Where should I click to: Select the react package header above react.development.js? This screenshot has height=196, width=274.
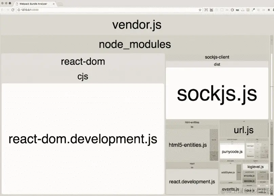pos(192,163)
